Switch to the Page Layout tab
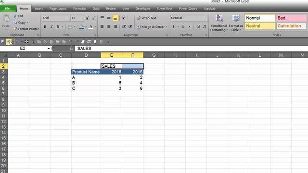308x173 pixels. click(x=58, y=9)
